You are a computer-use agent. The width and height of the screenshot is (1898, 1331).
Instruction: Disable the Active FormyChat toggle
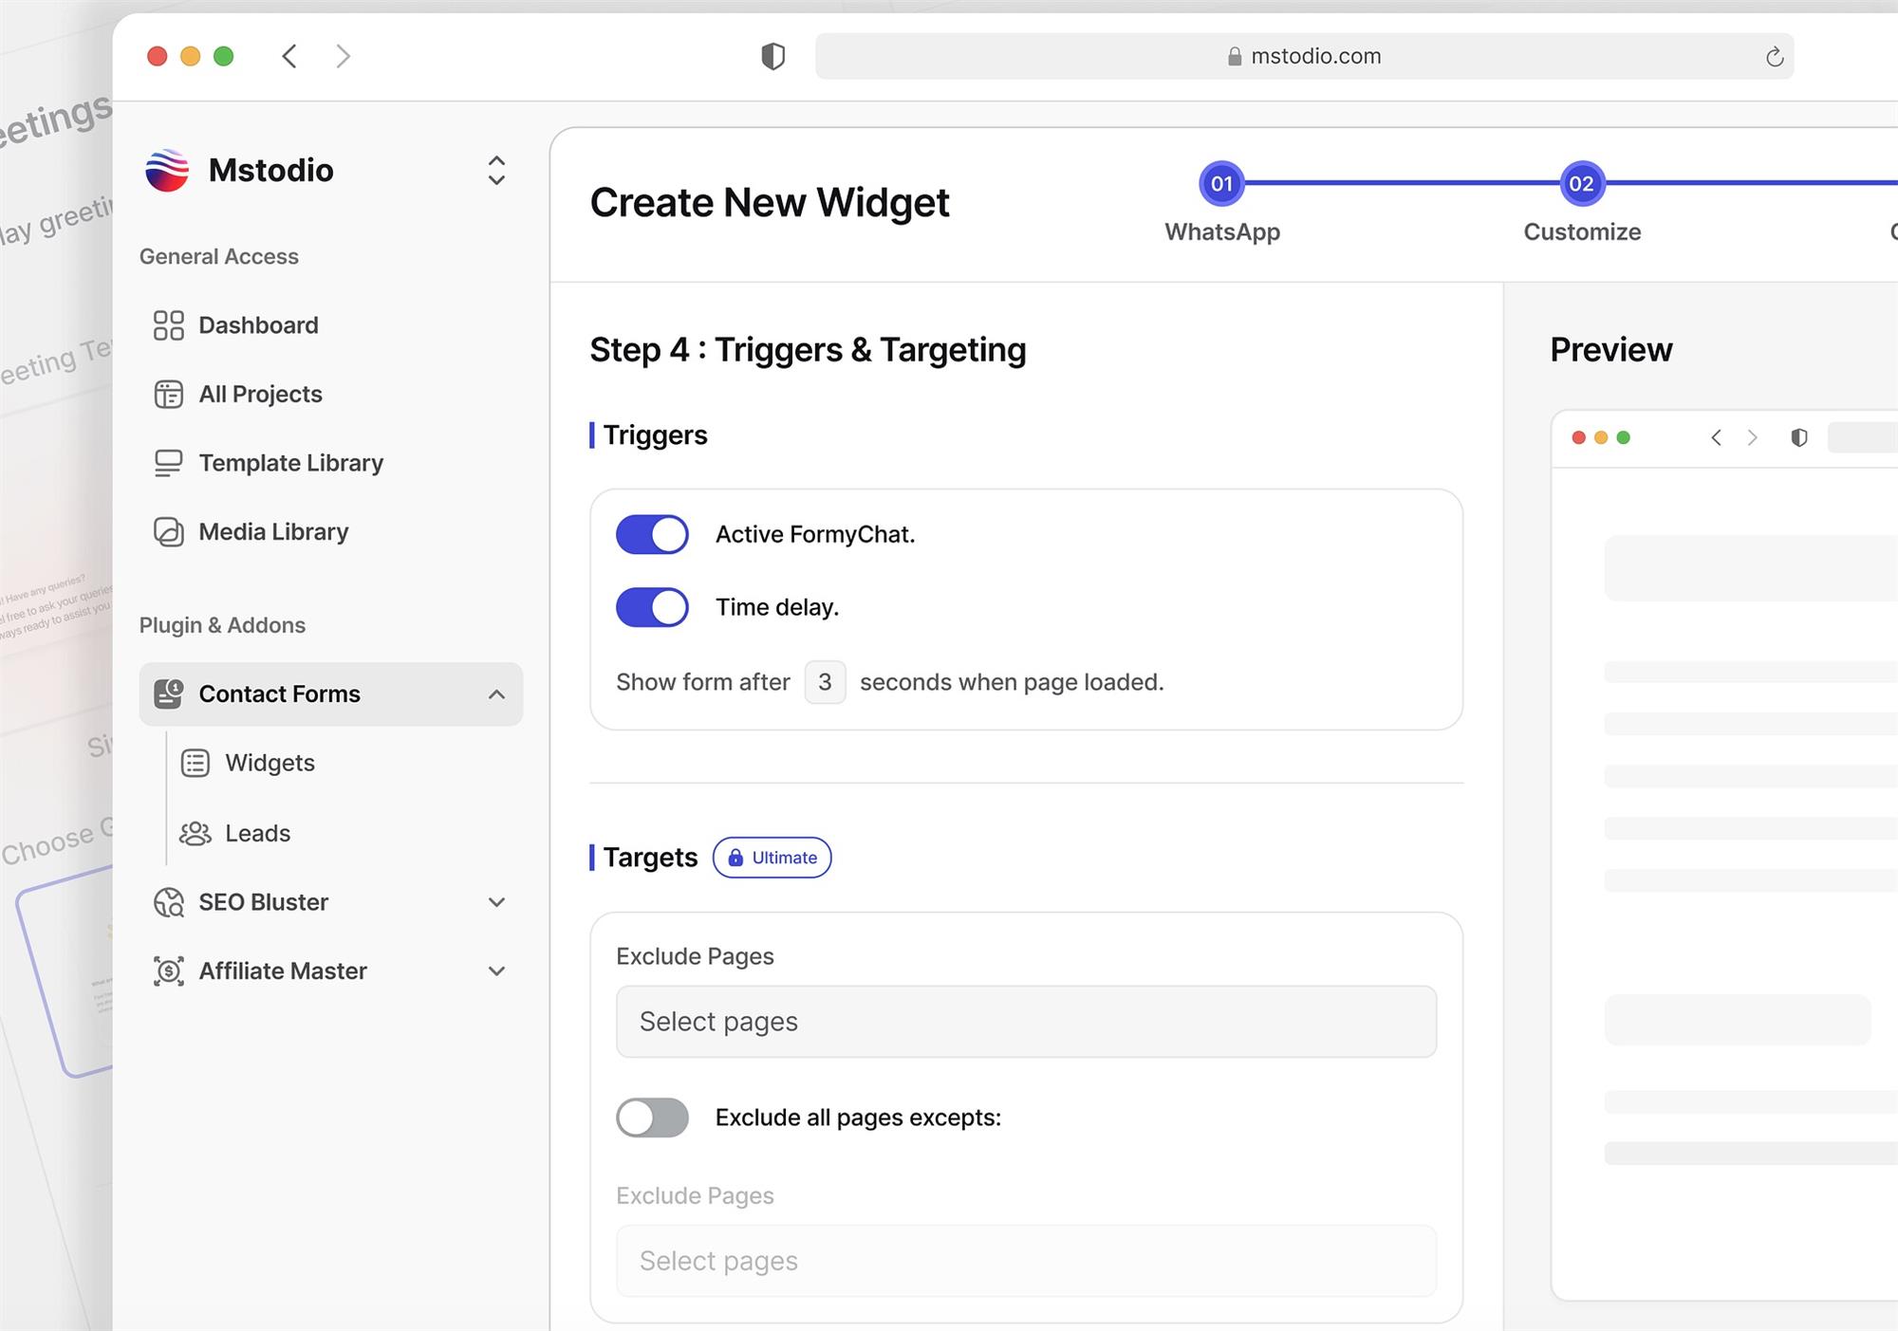[652, 535]
